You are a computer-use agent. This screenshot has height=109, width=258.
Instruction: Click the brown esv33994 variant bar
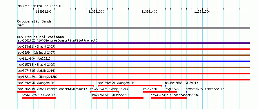pos(133,55)
